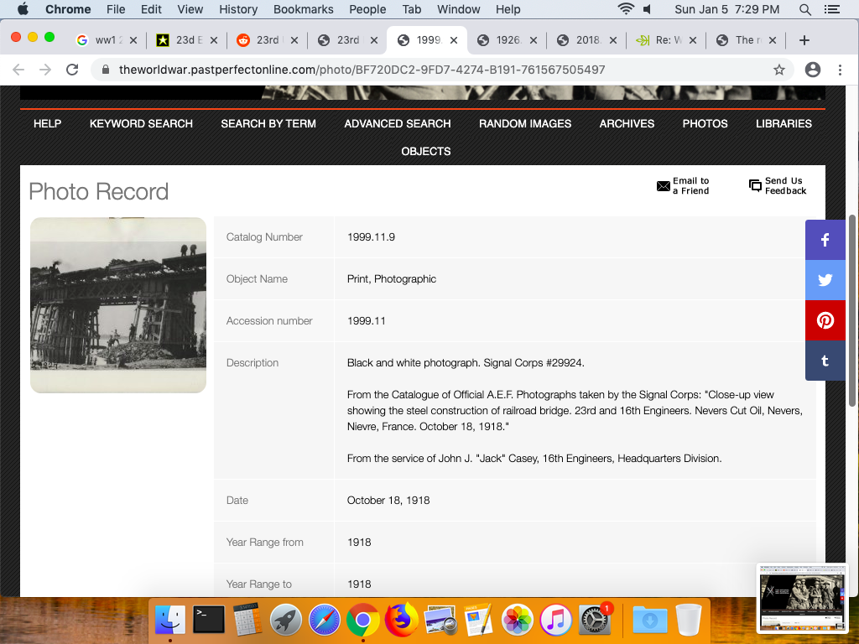The image size is (859, 644).
Task: Open Firefox from the Dock
Action: pos(402,621)
